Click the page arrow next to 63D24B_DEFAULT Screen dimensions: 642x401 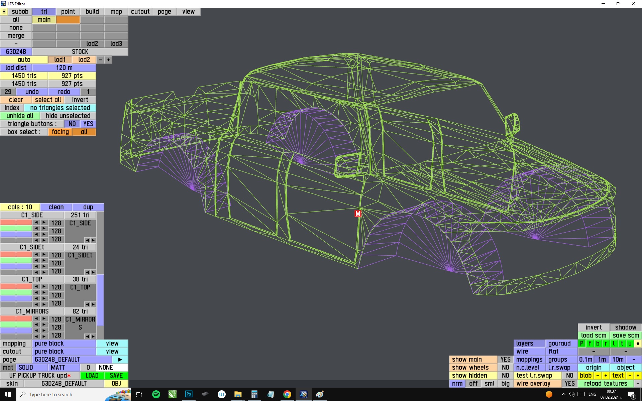pyautogui.click(x=120, y=360)
